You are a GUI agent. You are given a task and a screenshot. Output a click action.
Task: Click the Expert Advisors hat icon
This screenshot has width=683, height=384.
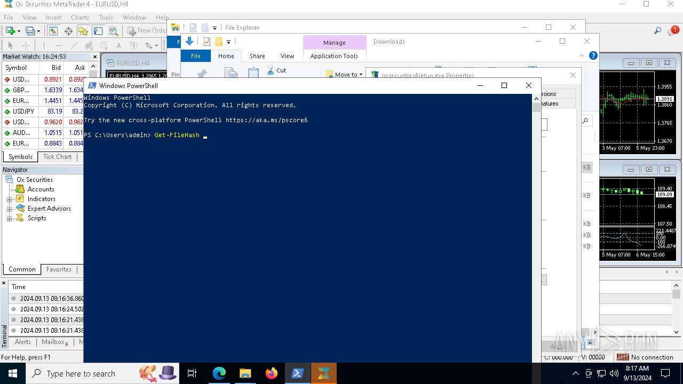(x=20, y=209)
